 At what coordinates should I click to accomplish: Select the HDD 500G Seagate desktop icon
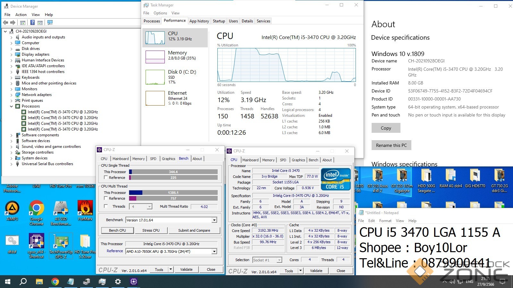point(426,181)
